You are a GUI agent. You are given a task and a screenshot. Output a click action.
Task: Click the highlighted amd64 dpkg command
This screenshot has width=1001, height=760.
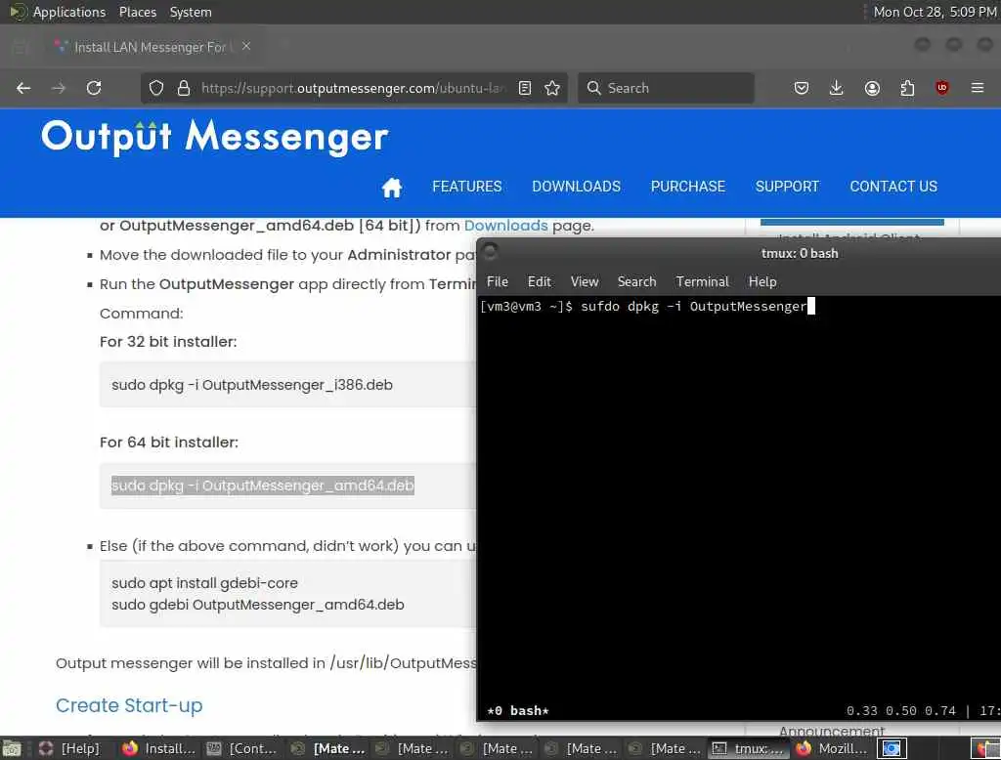[x=262, y=486]
